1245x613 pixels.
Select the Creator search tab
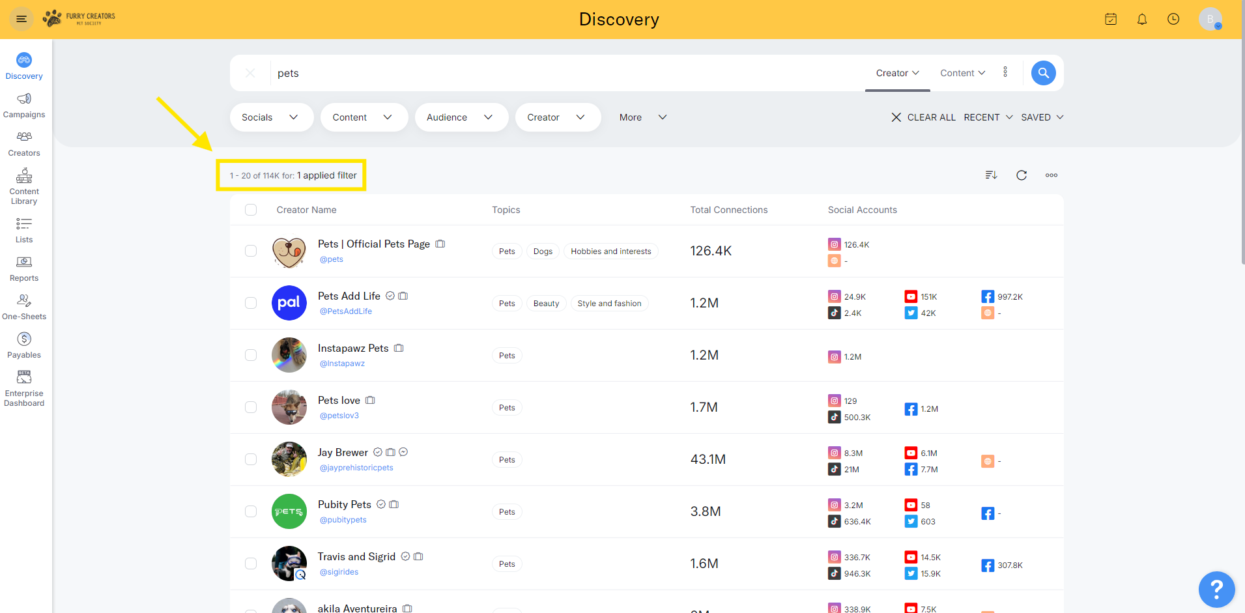tap(897, 73)
